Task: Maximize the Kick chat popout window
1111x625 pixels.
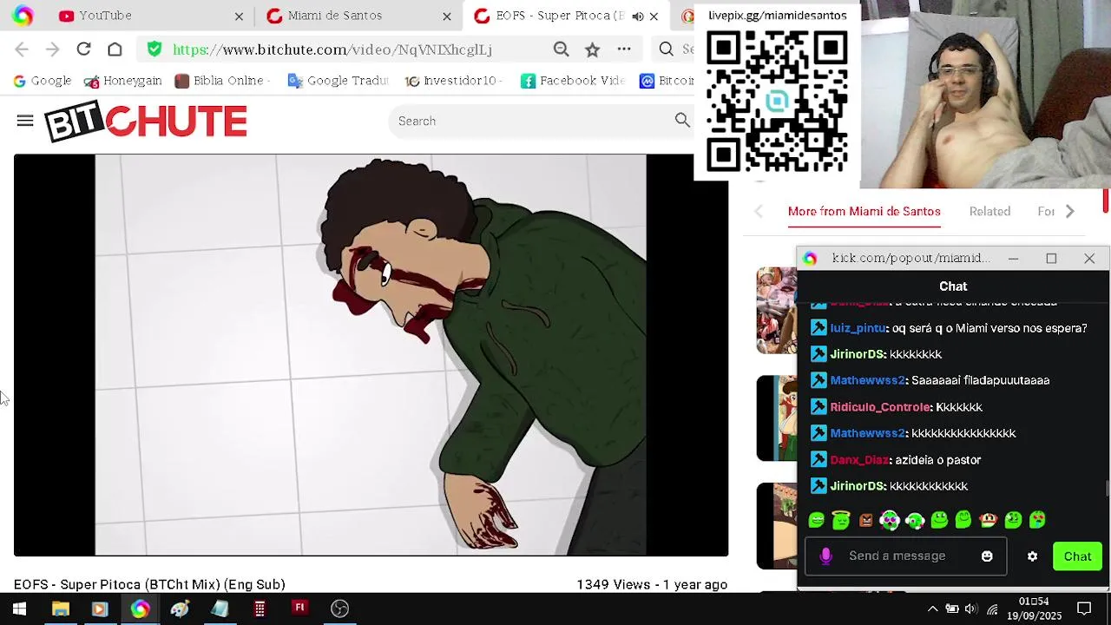Action: (1051, 259)
